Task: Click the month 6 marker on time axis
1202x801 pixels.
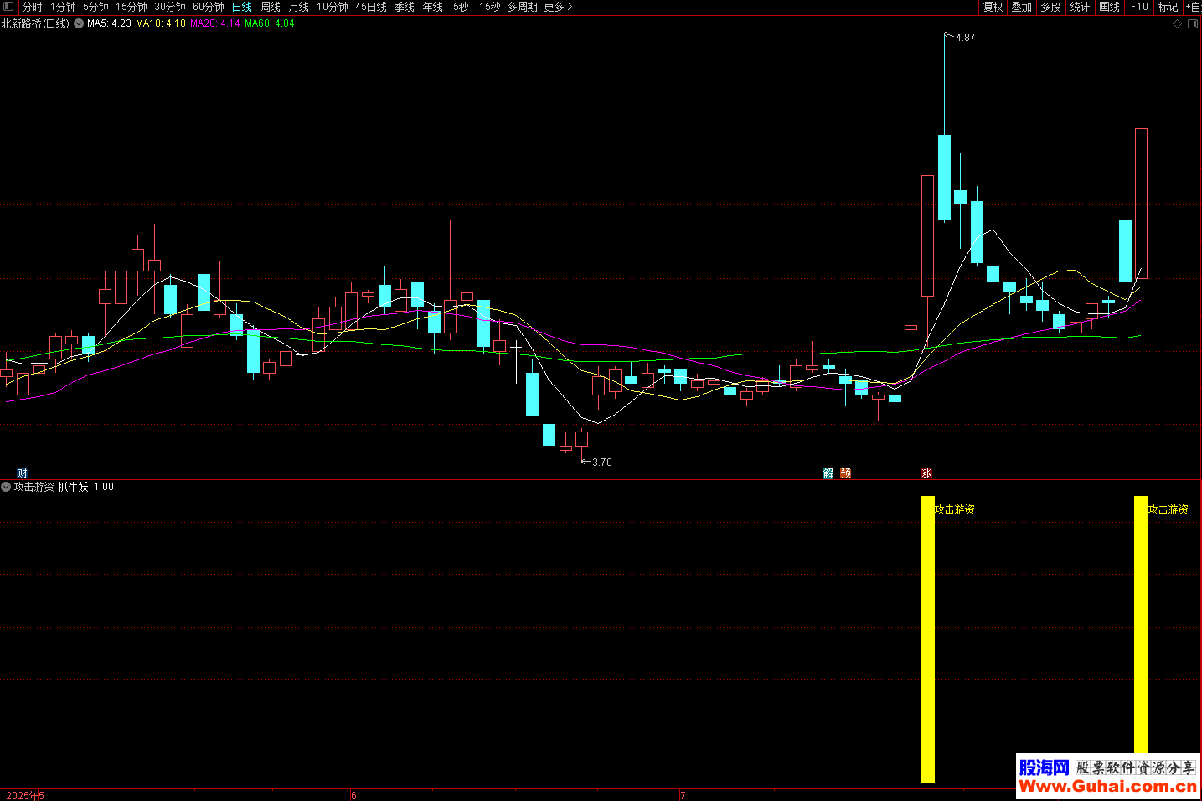Action: coord(353,795)
